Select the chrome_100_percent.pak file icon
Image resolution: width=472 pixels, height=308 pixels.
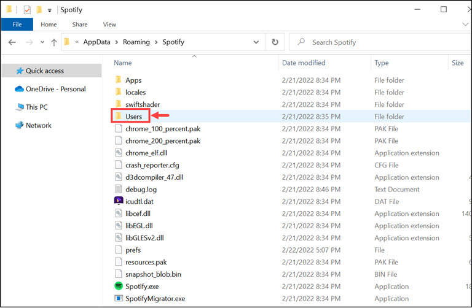tap(118, 128)
